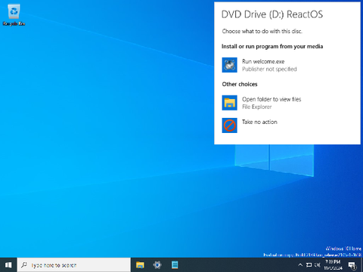Click the Publisher not specified text
The height and width of the screenshot is (272, 363).
[269, 70]
